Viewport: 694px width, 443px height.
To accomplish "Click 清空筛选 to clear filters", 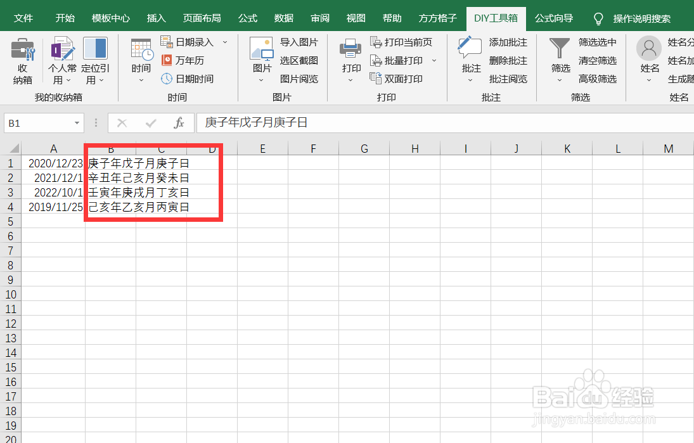I will click(x=597, y=60).
